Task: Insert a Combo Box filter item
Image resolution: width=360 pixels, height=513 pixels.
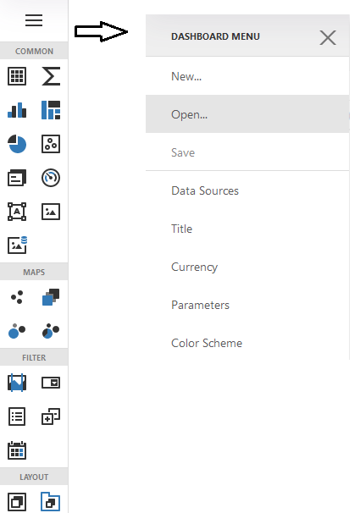Action: tap(51, 383)
